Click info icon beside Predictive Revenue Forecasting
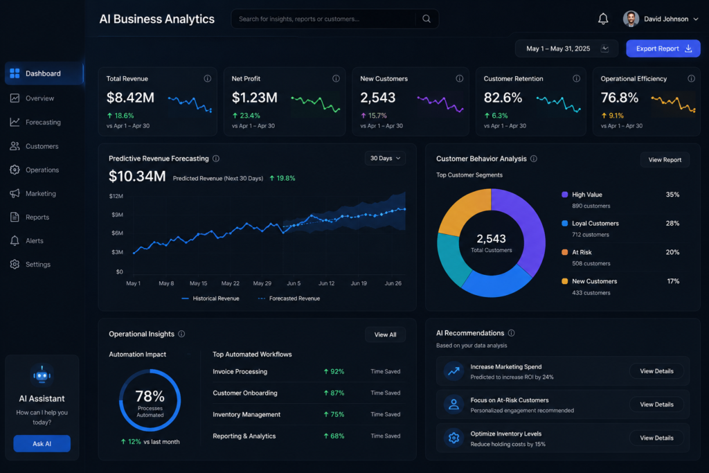The image size is (709, 473). [216, 159]
